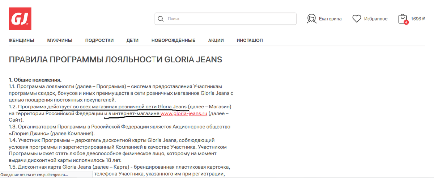Open the Екатерина account link

pos(330,19)
